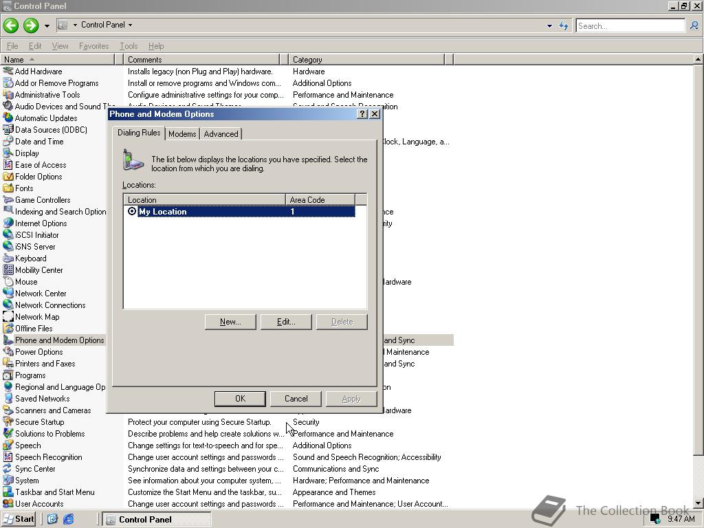
Task: Open the File menu
Action: 12,46
